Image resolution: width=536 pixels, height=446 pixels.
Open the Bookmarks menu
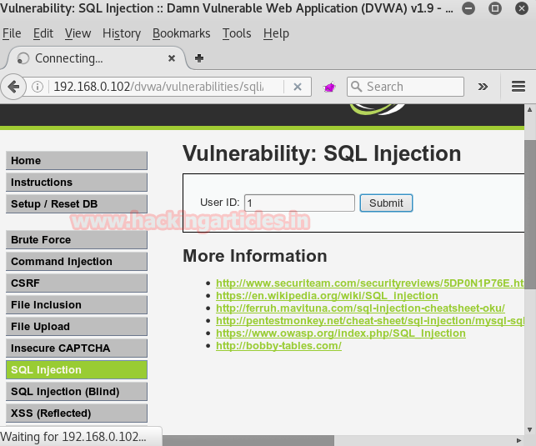181,33
